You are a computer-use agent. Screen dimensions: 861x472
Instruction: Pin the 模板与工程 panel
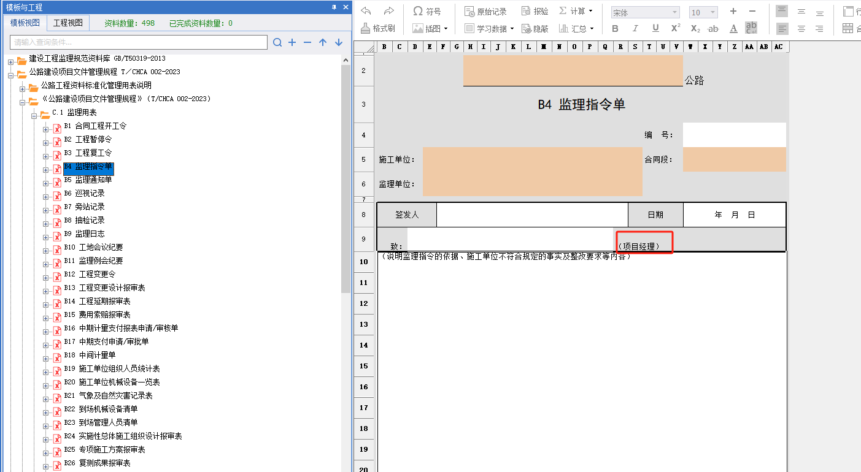(x=334, y=7)
